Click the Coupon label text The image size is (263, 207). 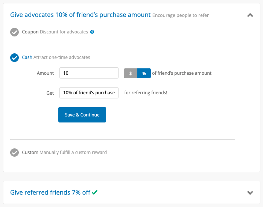30,32
